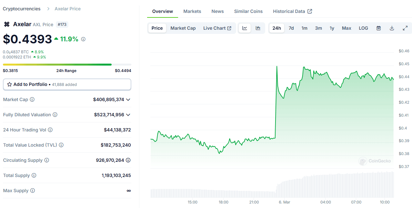Select the 7d time range

(291, 28)
